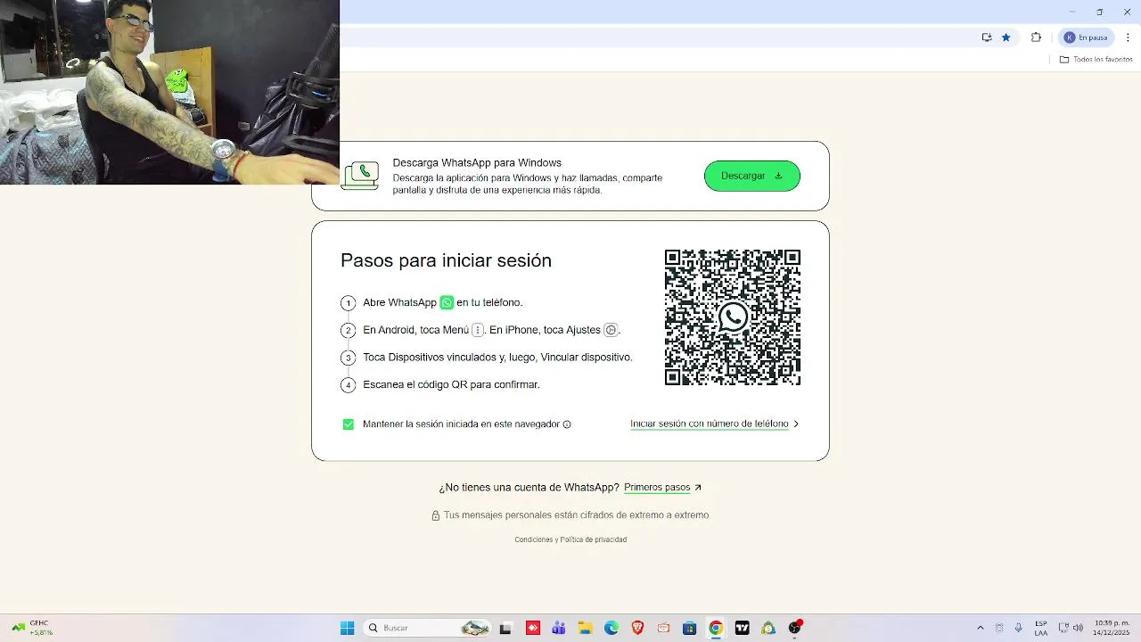The width and height of the screenshot is (1141, 642).
Task: Click Android menu dots icon in step 2
Action: tap(478, 330)
